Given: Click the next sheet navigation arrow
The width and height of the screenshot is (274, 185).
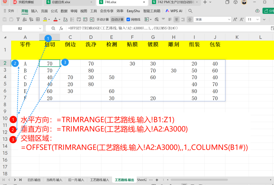Looking at the screenshot, I should tap(15, 180).
